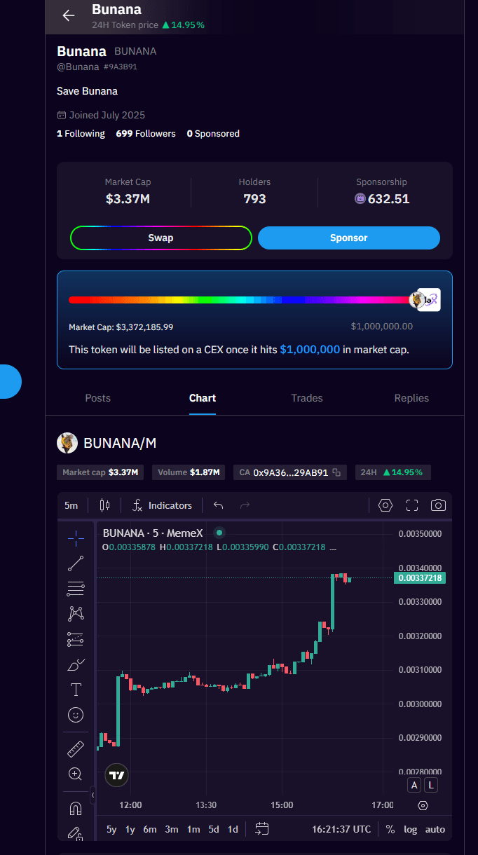Image resolution: width=478 pixels, height=855 pixels.
Task: Set chart range to 3m
Action: [172, 829]
